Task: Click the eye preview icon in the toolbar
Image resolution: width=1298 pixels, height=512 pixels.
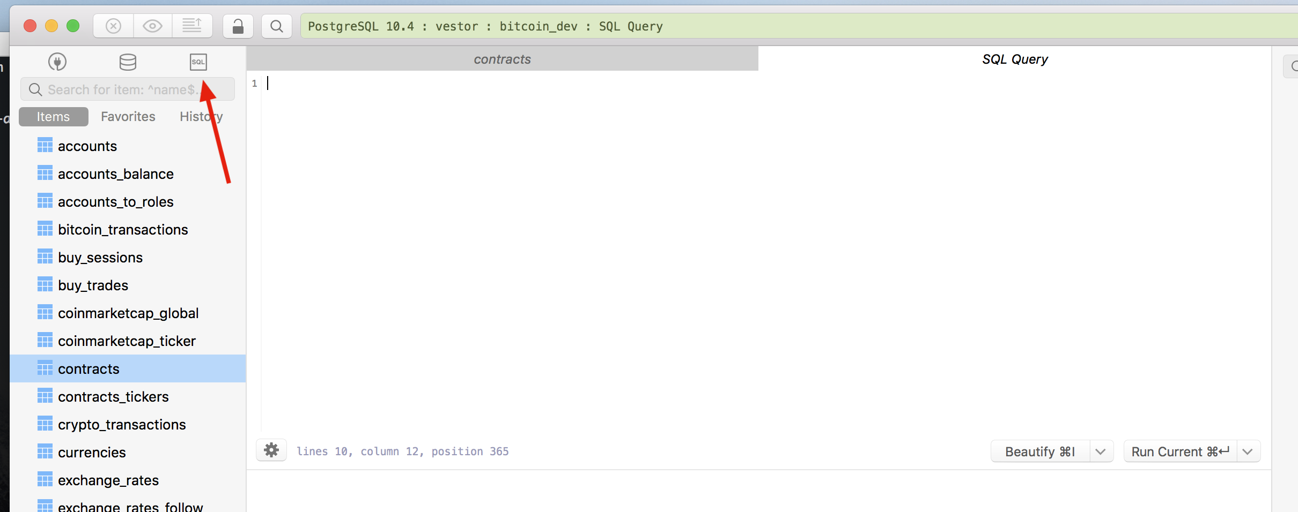Action: point(152,26)
